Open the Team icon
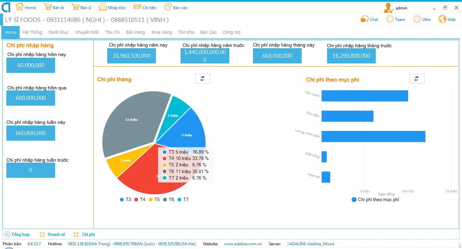Image resolution: width=462 pixels, height=249 pixels. coord(390,19)
